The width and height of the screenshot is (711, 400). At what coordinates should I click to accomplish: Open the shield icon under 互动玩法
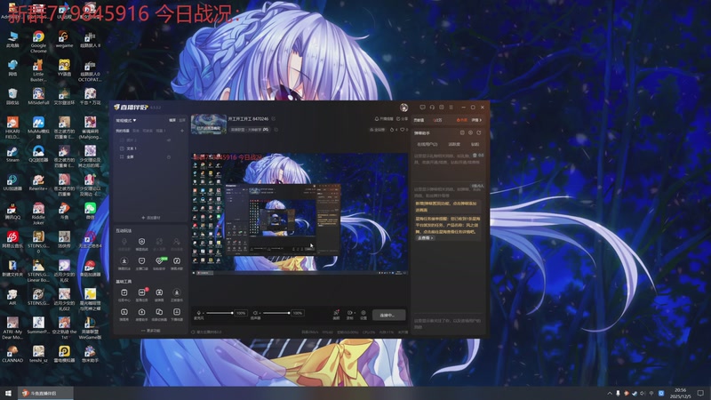click(141, 244)
